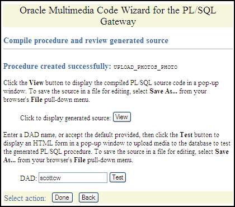This screenshot has height=207, width=235.
Task: Click bold Save As... in View instructions paragraph
Action: click(163, 91)
